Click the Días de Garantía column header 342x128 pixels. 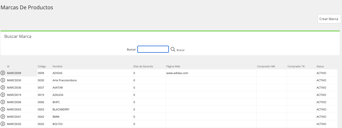point(143,66)
